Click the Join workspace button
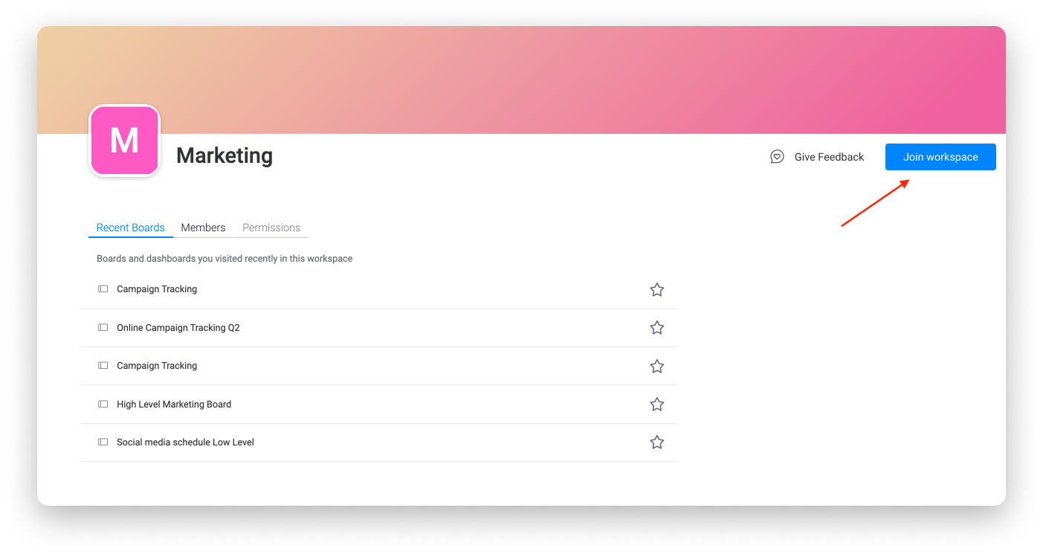Screen dimensions: 1043x554 click(x=940, y=157)
